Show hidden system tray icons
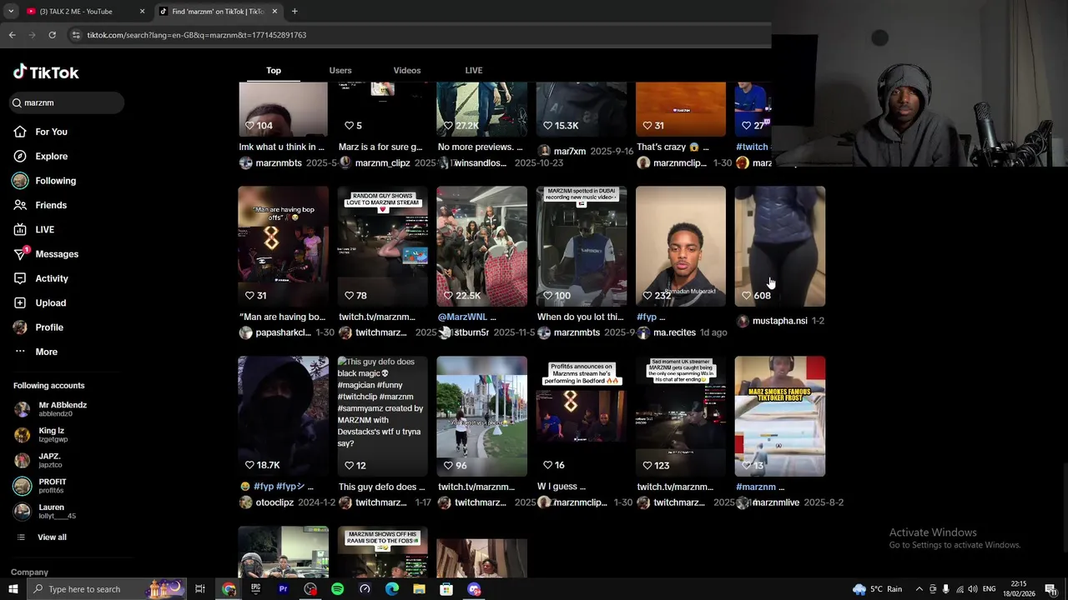The height and width of the screenshot is (600, 1068). click(919, 589)
